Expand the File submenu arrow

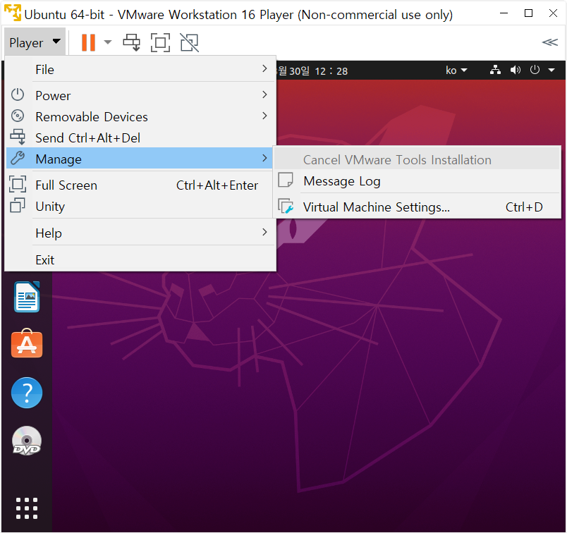pyautogui.click(x=264, y=68)
